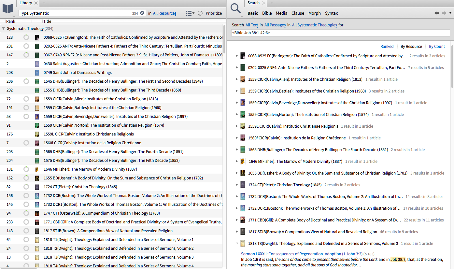Viewport: 454px width, 269px height.
Task: Click the cover icon of 1559 CICR(Calvin,Battles) search result
Action: (x=243, y=91)
